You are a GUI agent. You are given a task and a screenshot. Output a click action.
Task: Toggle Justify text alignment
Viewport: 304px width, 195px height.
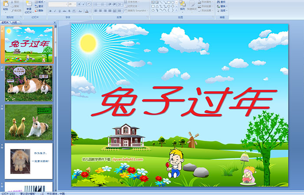[x=110, y=11]
